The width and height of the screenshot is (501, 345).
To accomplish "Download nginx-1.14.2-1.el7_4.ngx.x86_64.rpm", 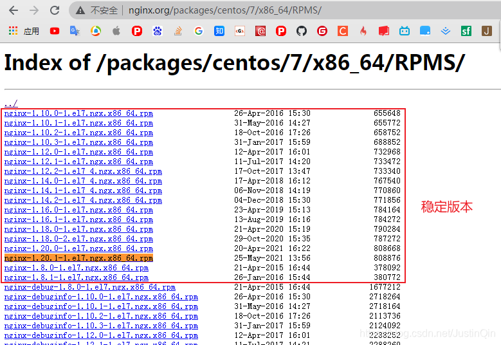I will coord(83,200).
